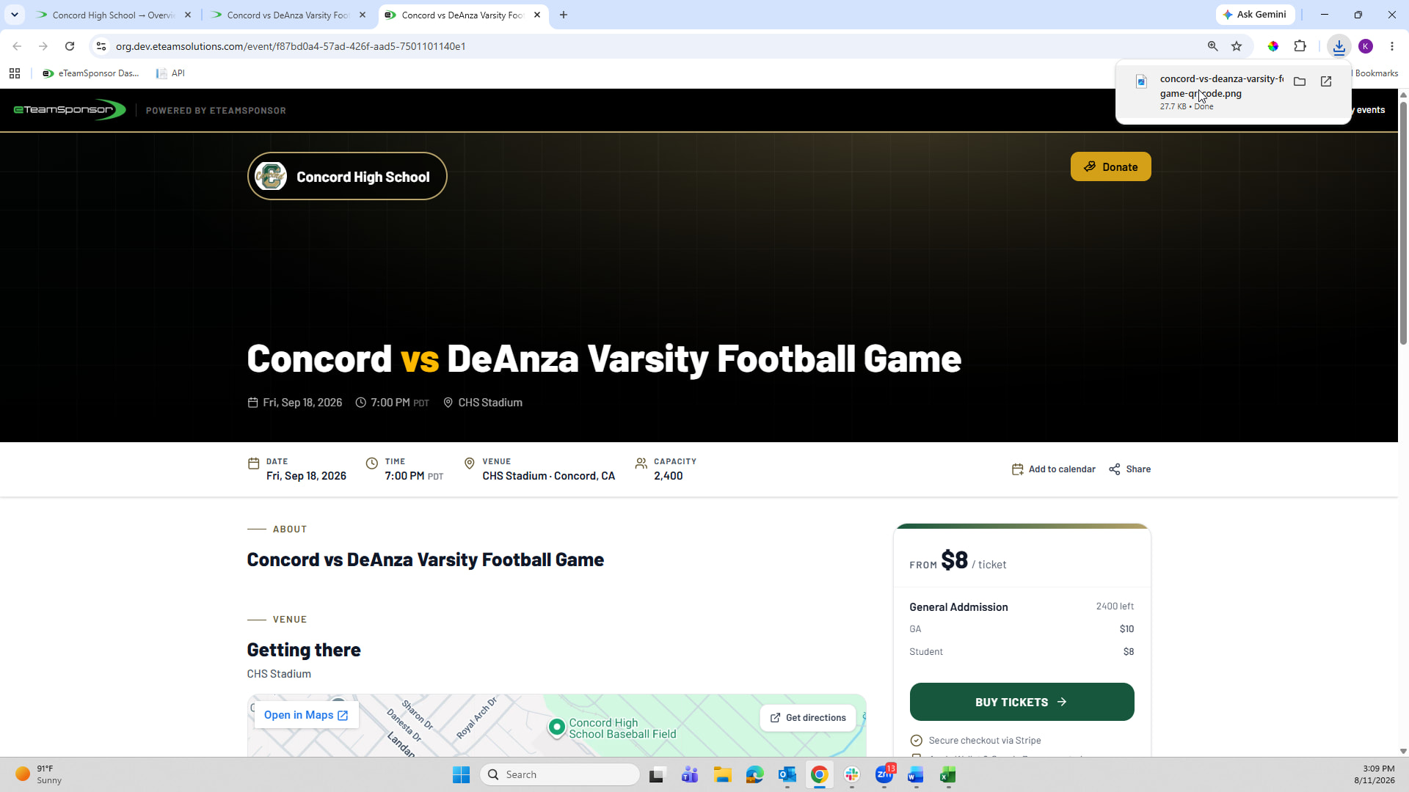Open Word from the taskbar
The height and width of the screenshot is (792, 1409).
915,774
